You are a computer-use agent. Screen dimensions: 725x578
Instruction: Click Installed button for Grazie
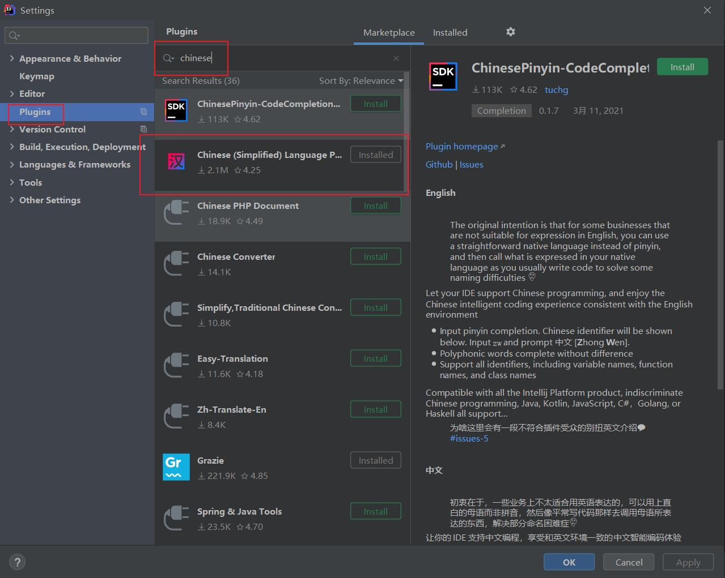point(376,460)
